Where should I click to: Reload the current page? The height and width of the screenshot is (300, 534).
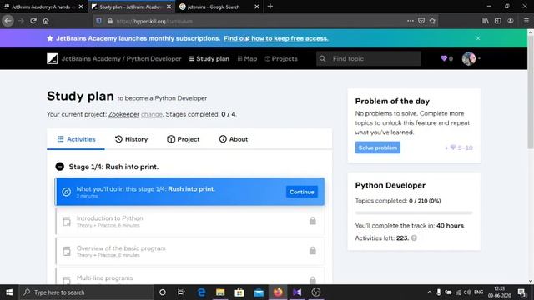pyautogui.click(x=33, y=21)
